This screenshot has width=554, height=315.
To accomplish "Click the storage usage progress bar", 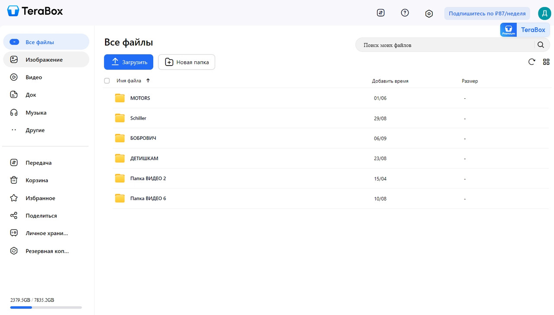I will (46, 307).
